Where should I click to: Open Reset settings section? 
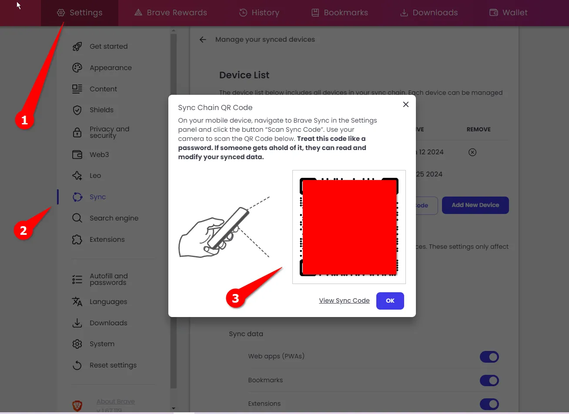tap(113, 365)
